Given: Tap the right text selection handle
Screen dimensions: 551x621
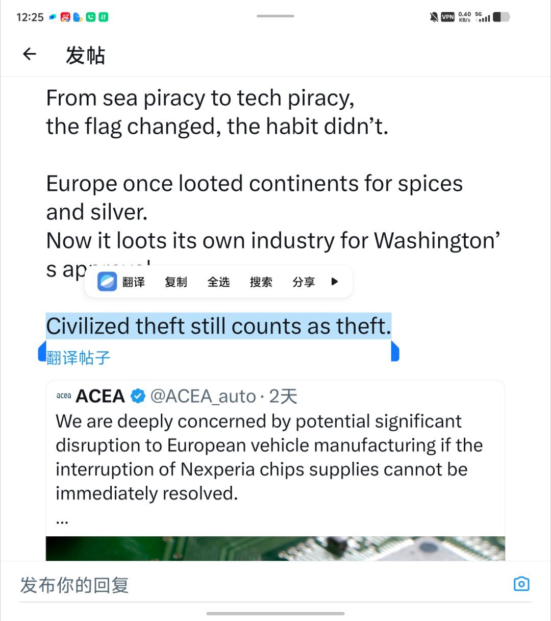Looking at the screenshot, I should point(395,352).
